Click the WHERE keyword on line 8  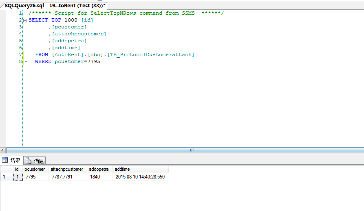coord(43,62)
